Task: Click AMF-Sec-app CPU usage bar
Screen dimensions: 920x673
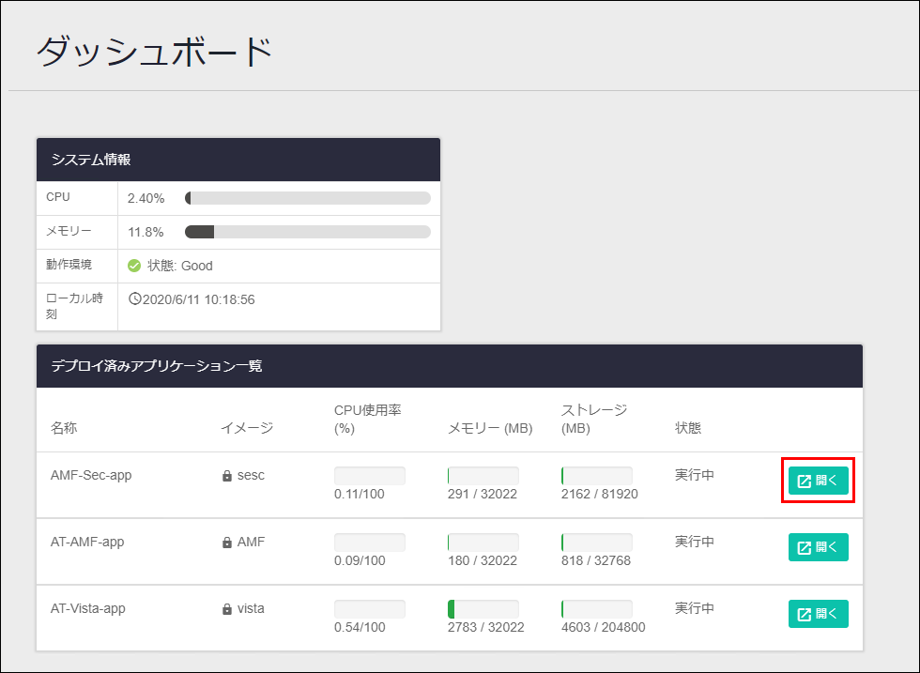Action: (x=370, y=476)
